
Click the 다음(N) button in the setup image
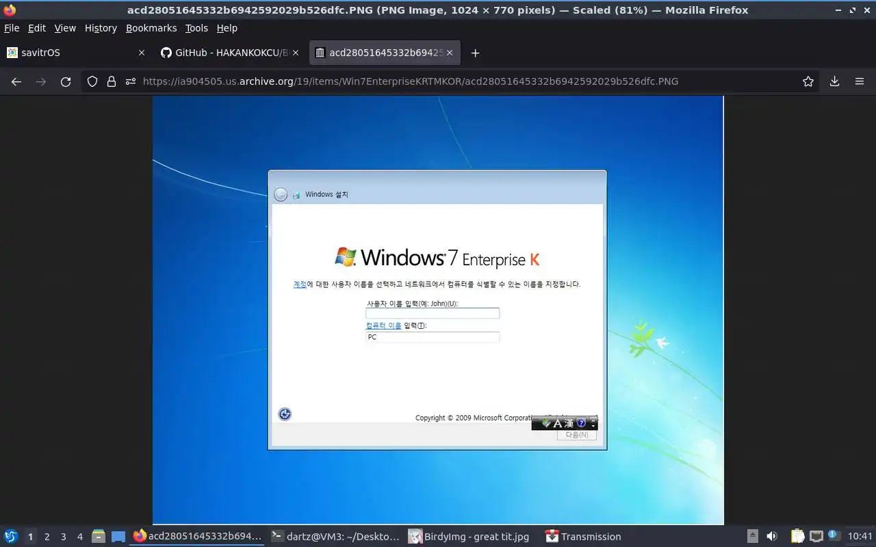click(x=576, y=435)
